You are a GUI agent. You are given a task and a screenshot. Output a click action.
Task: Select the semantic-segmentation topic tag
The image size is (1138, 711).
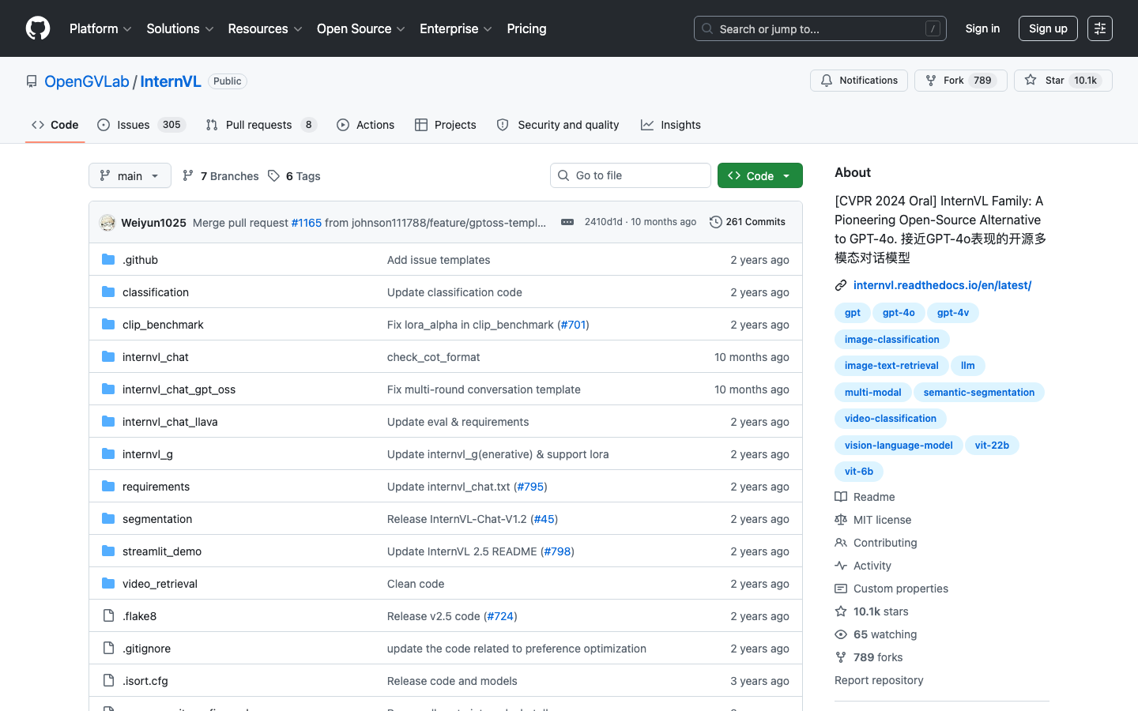click(979, 393)
